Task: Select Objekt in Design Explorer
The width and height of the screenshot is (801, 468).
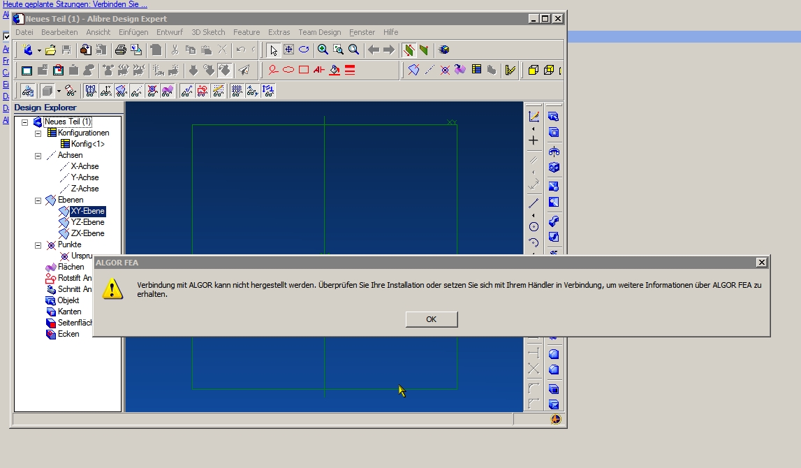Action: pos(68,300)
